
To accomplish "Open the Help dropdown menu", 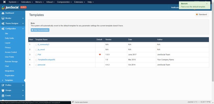I will [x=90, y=2].
